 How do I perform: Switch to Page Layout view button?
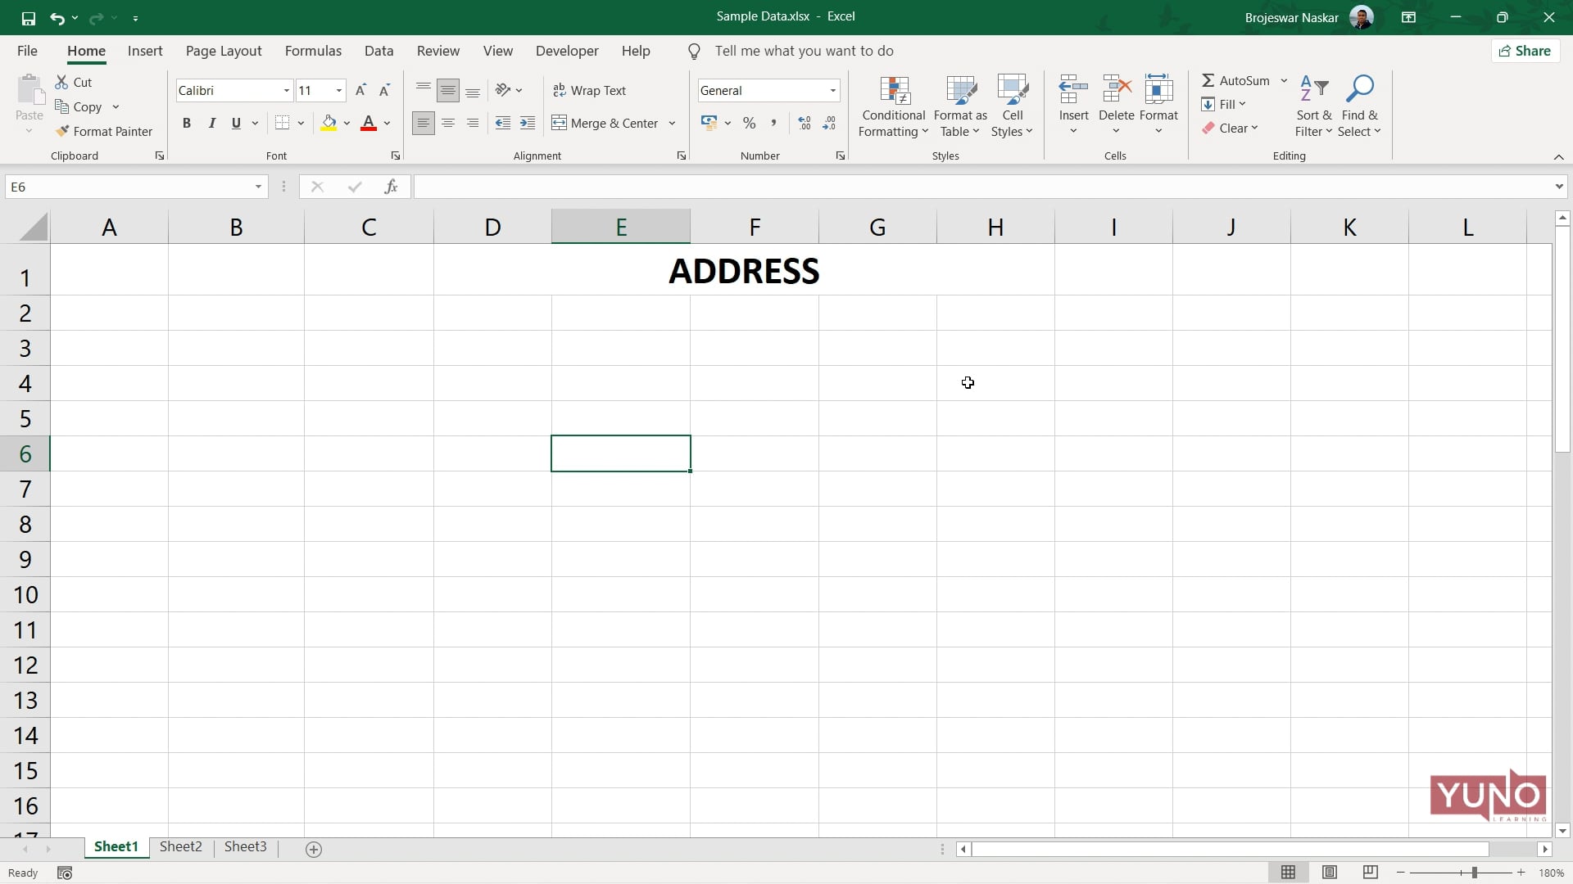click(1330, 873)
